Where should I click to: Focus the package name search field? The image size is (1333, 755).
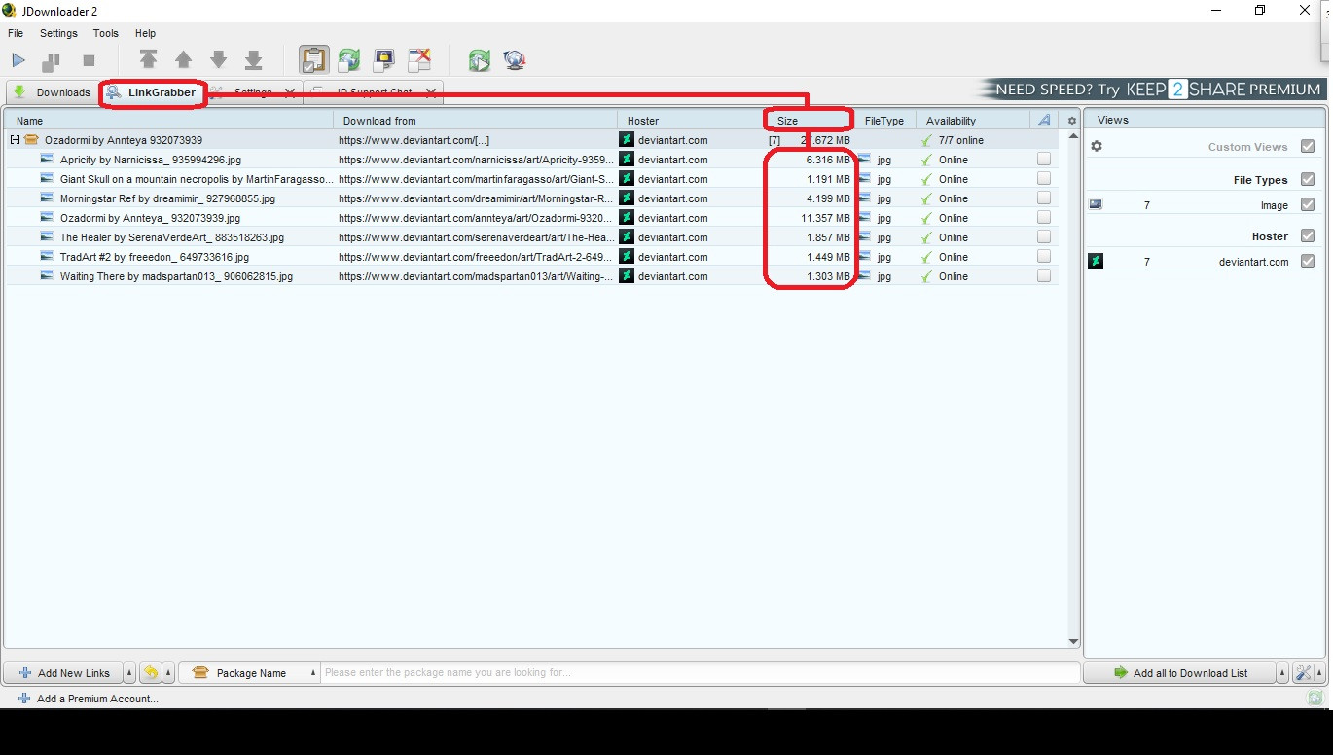[701, 672]
